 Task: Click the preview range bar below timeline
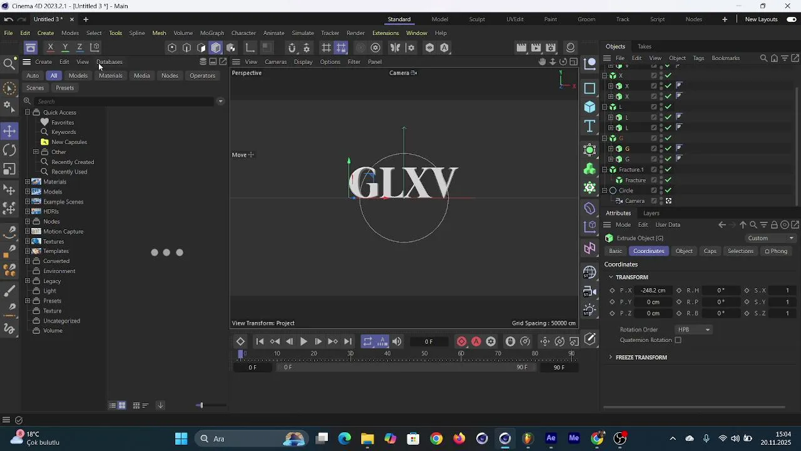tap(405, 368)
